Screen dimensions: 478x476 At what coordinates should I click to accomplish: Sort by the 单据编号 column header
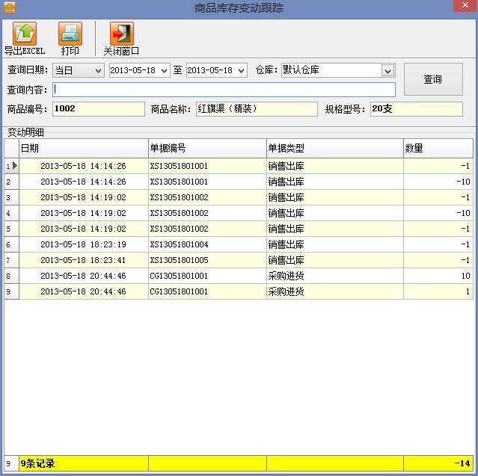coord(207,148)
